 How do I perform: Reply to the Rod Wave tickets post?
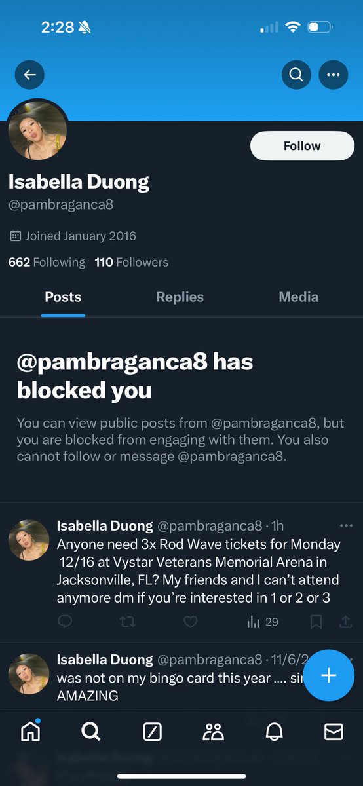[64, 622]
